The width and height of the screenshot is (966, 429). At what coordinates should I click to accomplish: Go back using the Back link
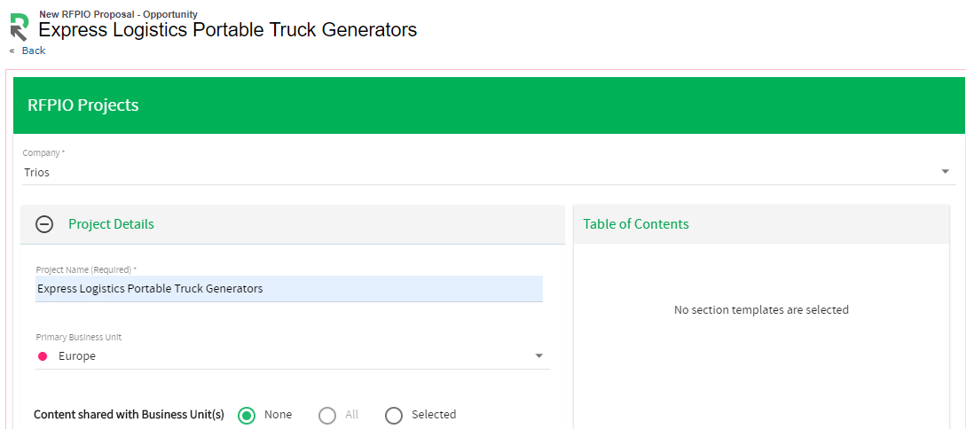coord(34,51)
